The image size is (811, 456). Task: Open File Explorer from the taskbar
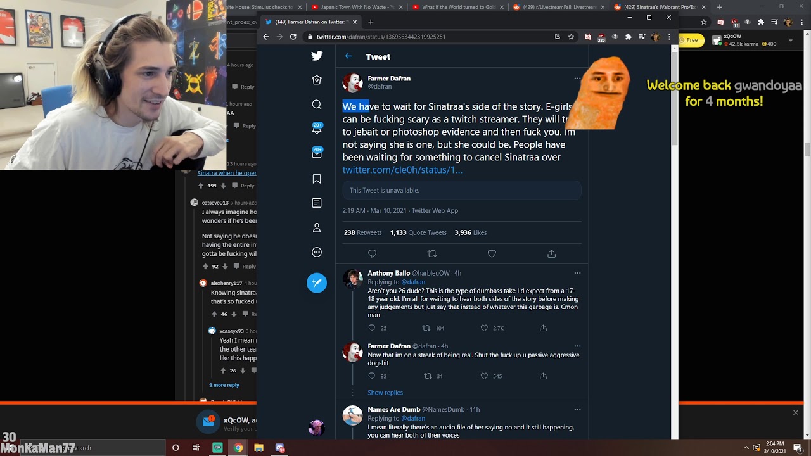click(259, 448)
